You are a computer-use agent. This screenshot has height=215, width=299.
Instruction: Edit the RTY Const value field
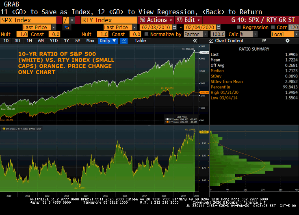pos(135,34)
